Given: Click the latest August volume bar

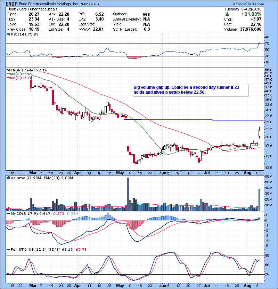Looking at the screenshot, I should (260, 200).
